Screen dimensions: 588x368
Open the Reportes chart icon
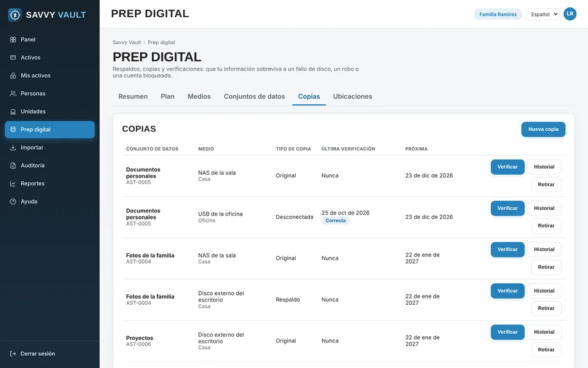coord(13,183)
